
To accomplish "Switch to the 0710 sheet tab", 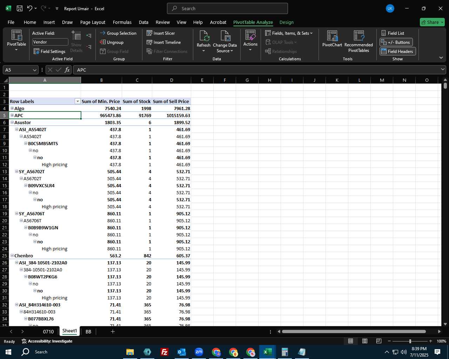I will pyautogui.click(x=48, y=331).
